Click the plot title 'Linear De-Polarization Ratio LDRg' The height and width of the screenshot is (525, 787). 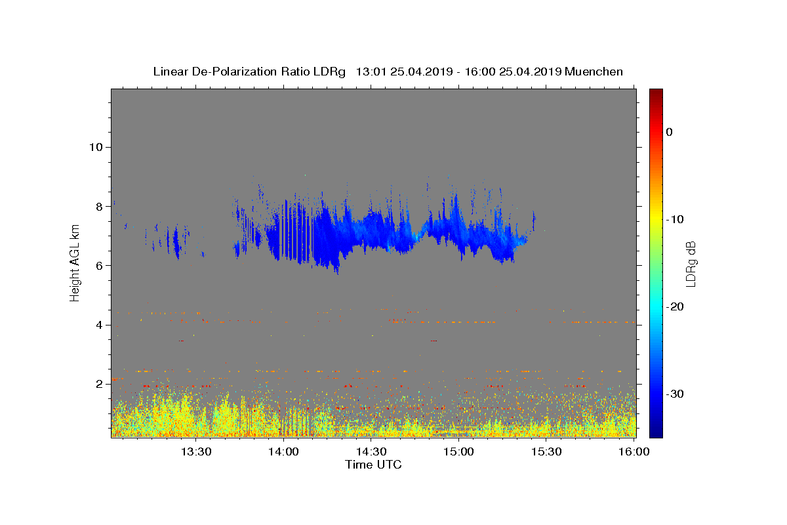249,72
